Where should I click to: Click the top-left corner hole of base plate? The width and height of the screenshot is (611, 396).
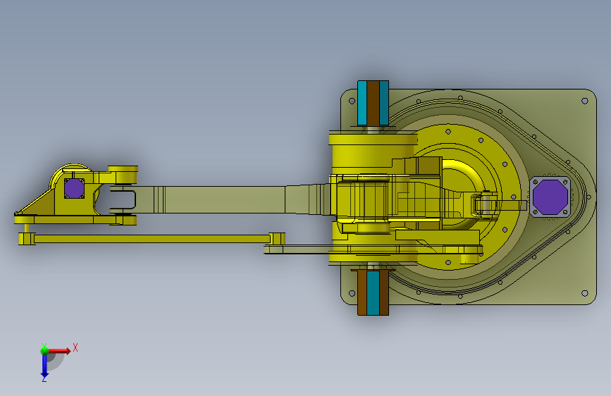coord(352,101)
